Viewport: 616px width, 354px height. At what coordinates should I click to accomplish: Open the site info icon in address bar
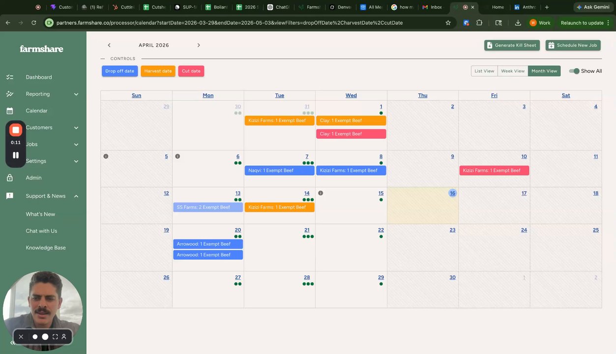(49, 23)
